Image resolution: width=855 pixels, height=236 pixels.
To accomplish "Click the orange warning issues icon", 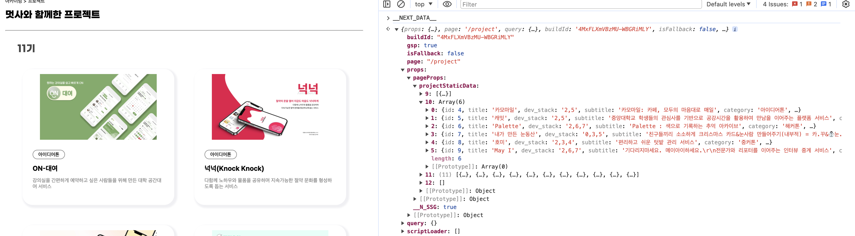I will 809,4.
